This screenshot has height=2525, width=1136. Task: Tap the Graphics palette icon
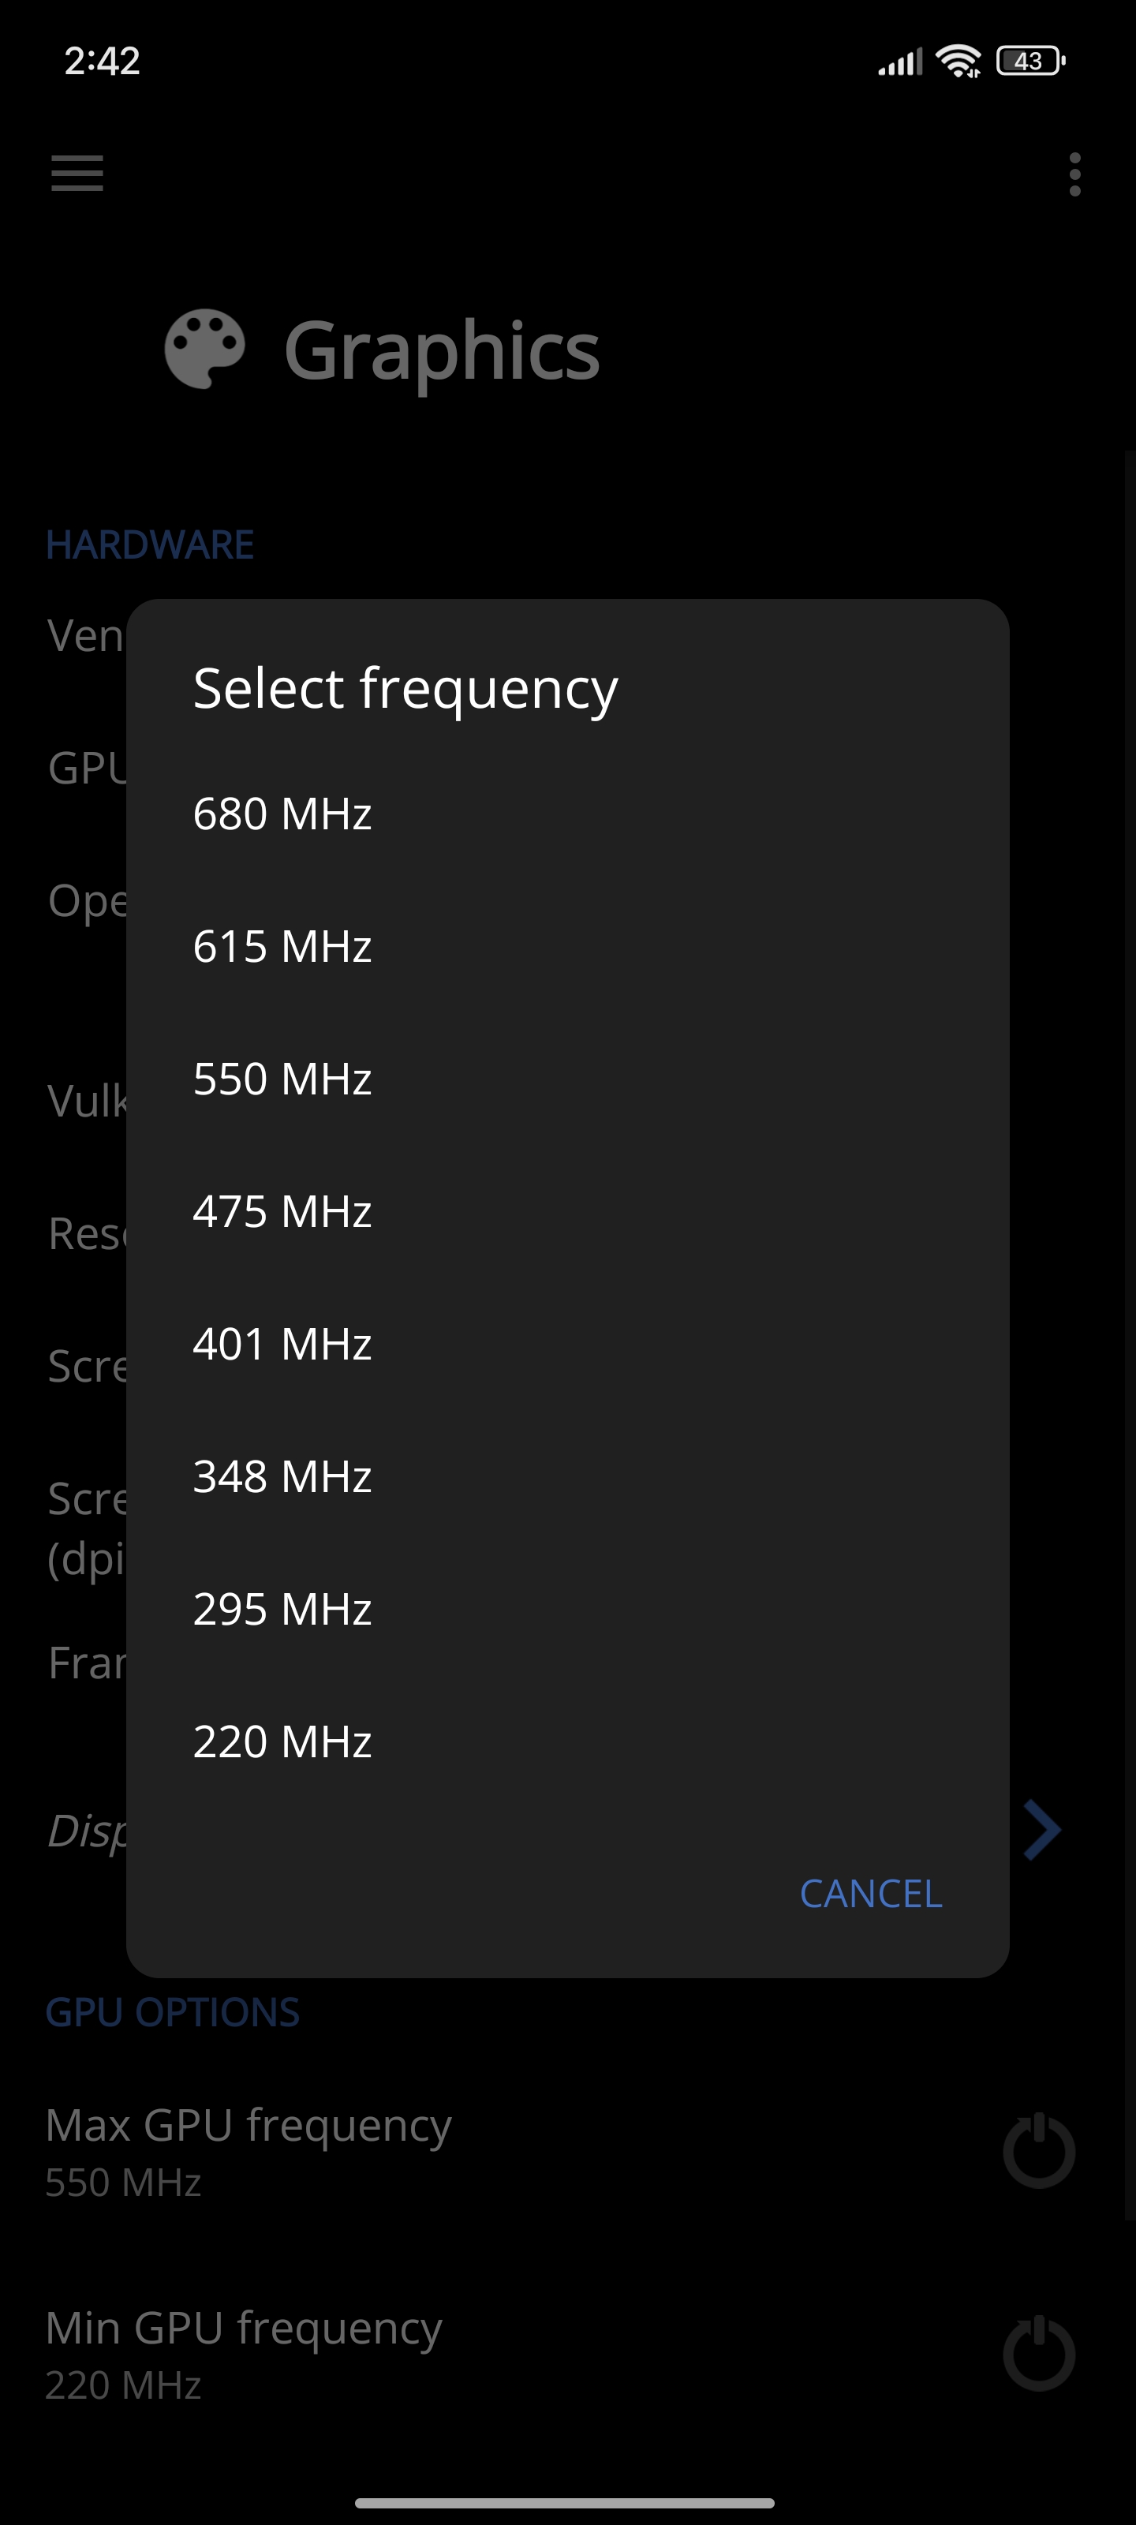205,349
